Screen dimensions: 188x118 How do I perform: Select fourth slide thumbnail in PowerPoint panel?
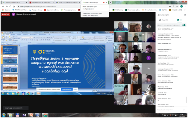point(10,79)
